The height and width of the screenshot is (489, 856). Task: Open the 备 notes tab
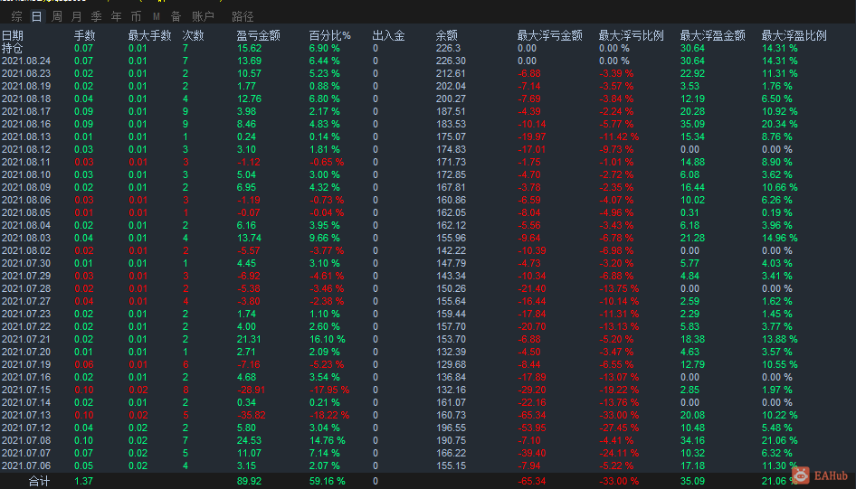coord(176,16)
